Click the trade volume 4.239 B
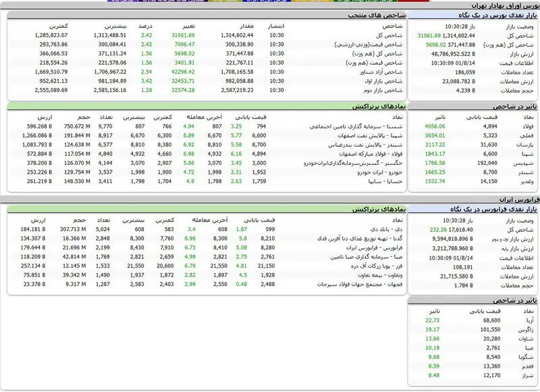The width and height of the screenshot is (540, 392). coord(466,91)
